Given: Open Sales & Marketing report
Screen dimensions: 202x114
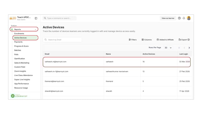Looking at the screenshot, I should (22, 63).
